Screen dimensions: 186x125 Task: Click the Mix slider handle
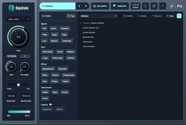tap(29, 112)
